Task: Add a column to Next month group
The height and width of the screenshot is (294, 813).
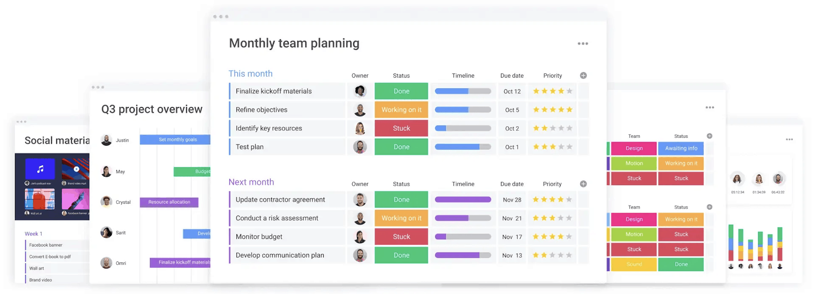Action: tap(583, 184)
